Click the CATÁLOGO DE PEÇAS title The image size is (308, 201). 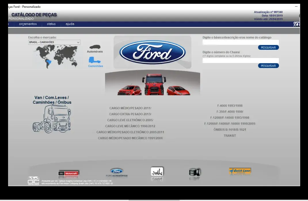(34, 15)
